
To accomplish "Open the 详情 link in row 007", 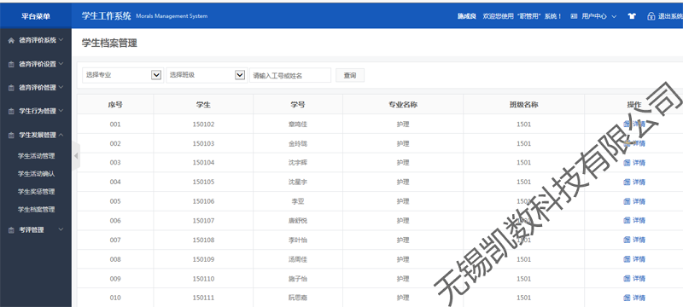I will (639, 240).
